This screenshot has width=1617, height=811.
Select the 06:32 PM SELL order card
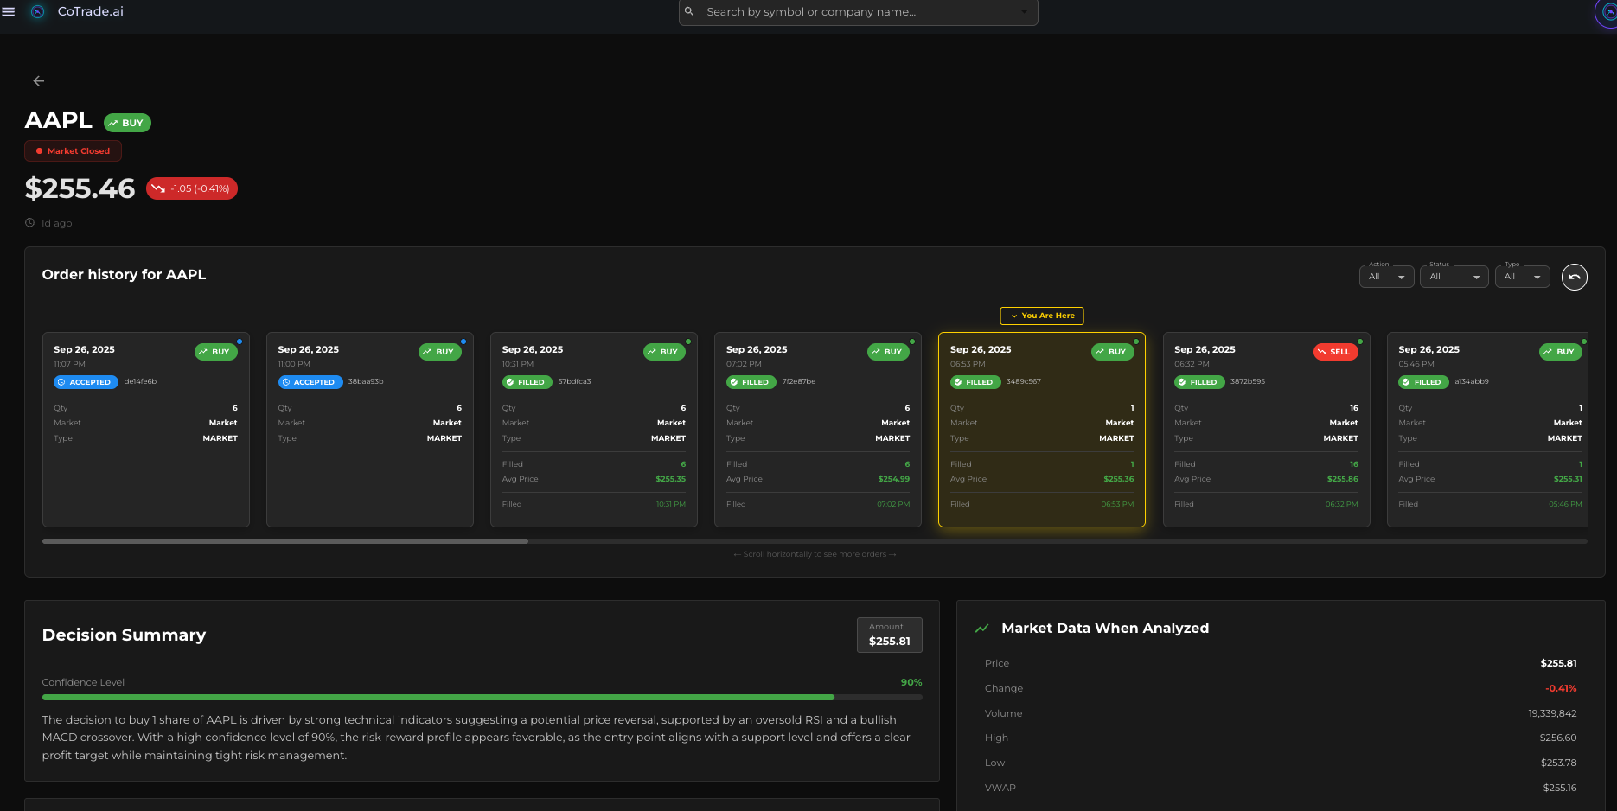pyautogui.click(x=1266, y=430)
